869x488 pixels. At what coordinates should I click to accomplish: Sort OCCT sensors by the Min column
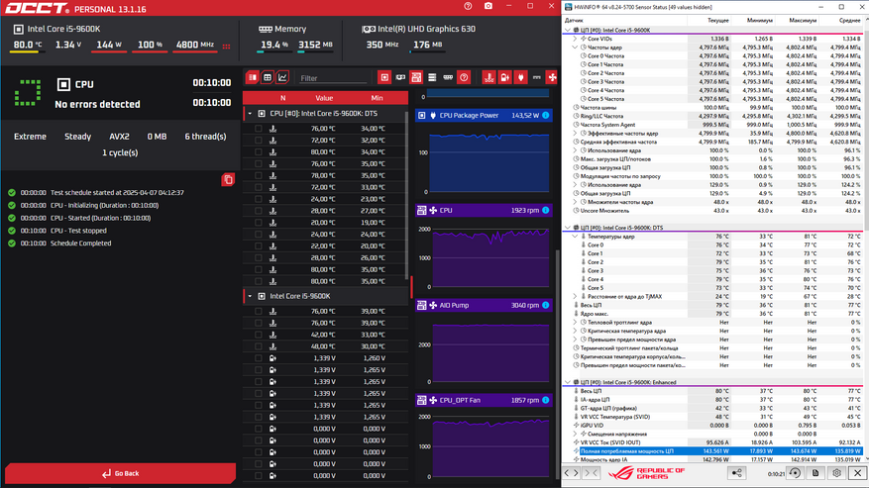(x=377, y=98)
